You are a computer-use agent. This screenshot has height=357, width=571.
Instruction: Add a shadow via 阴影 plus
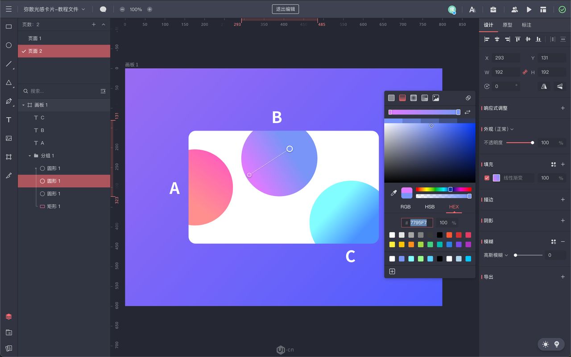(563, 221)
